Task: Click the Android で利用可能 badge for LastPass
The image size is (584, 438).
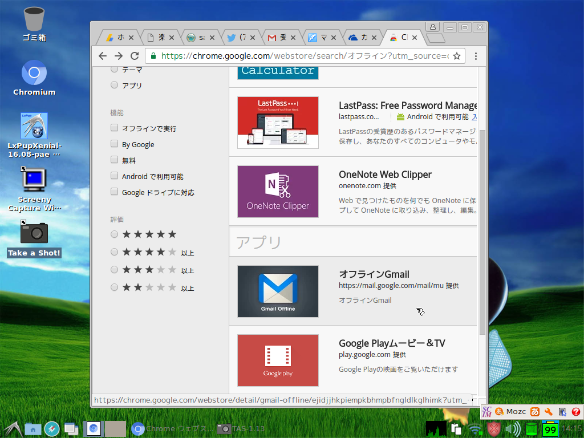Action: point(432,117)
